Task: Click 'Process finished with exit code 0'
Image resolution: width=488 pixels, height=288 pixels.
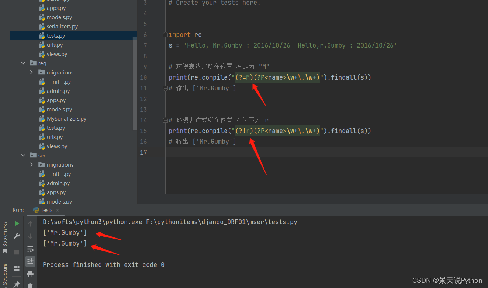Action: click(x=104, y=265)
